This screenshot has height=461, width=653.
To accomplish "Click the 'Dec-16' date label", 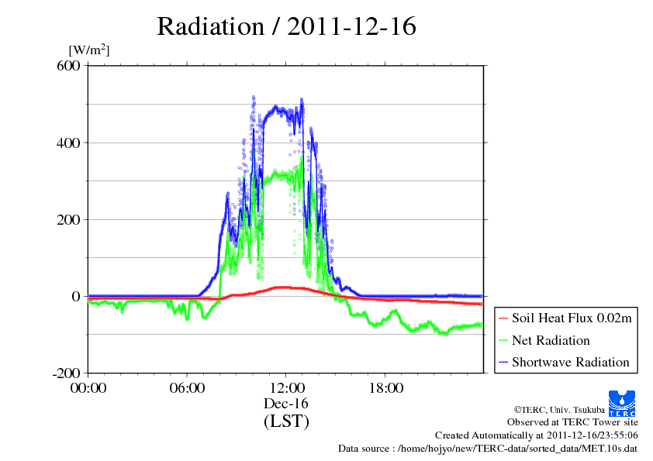I will [285, 403].
